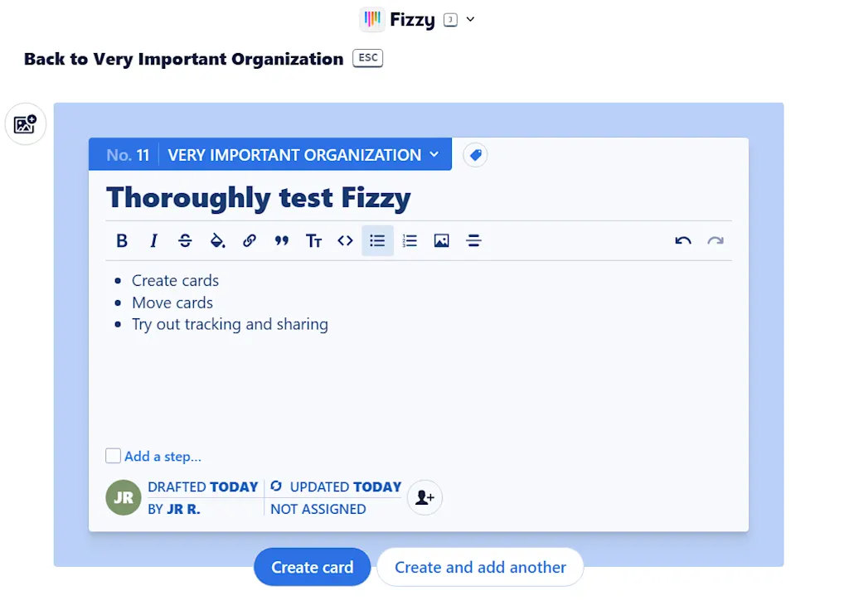Open the assign person icon

424,497
